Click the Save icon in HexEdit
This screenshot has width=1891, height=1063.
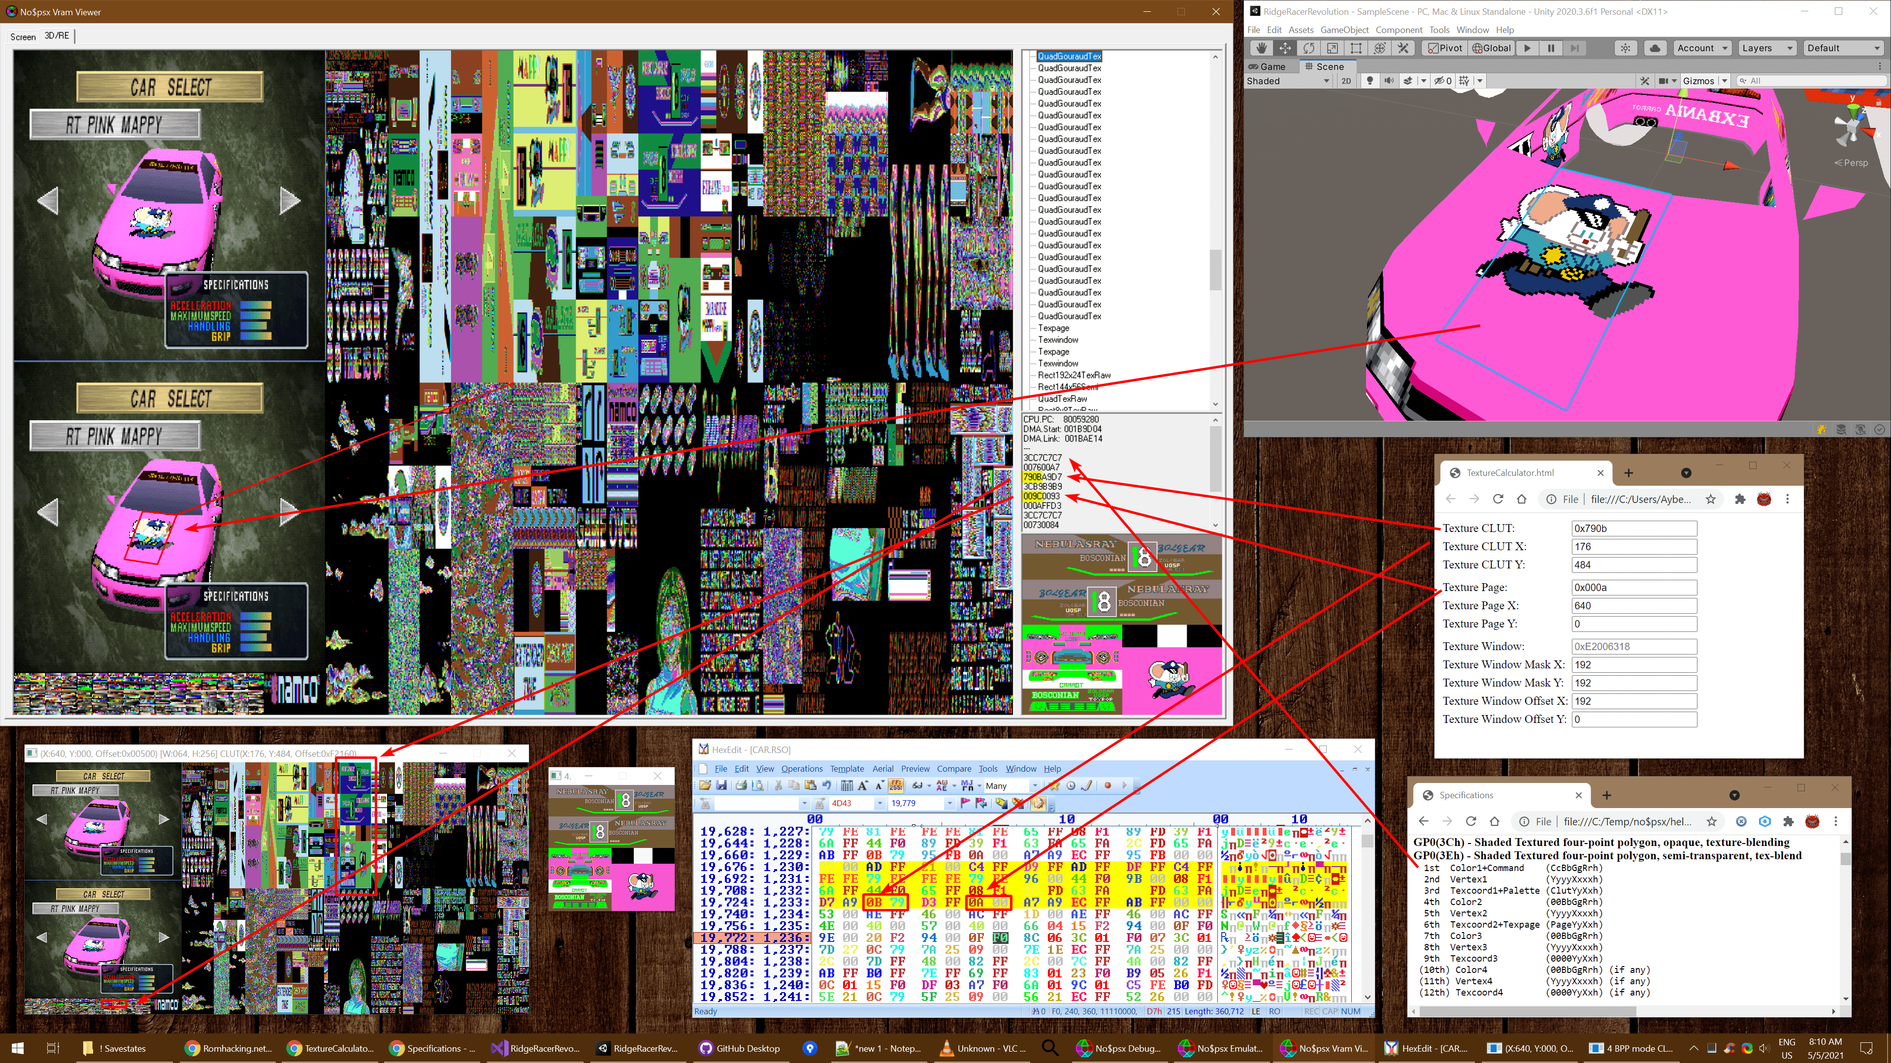pos(721,786)
